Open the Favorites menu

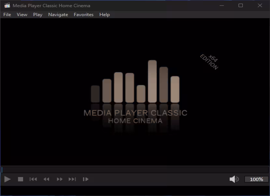pos(84,15)
